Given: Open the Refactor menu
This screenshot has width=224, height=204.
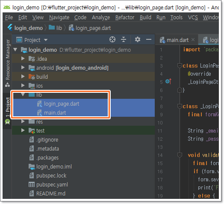Looking at the screenshot, I should 125,18.
